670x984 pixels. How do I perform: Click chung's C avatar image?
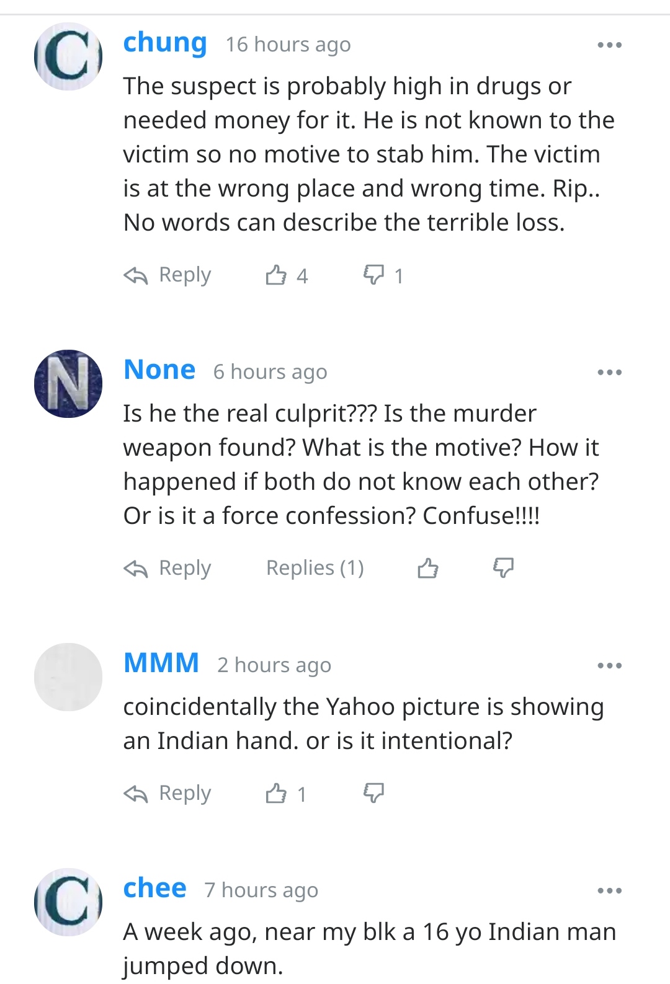(68, 56)
